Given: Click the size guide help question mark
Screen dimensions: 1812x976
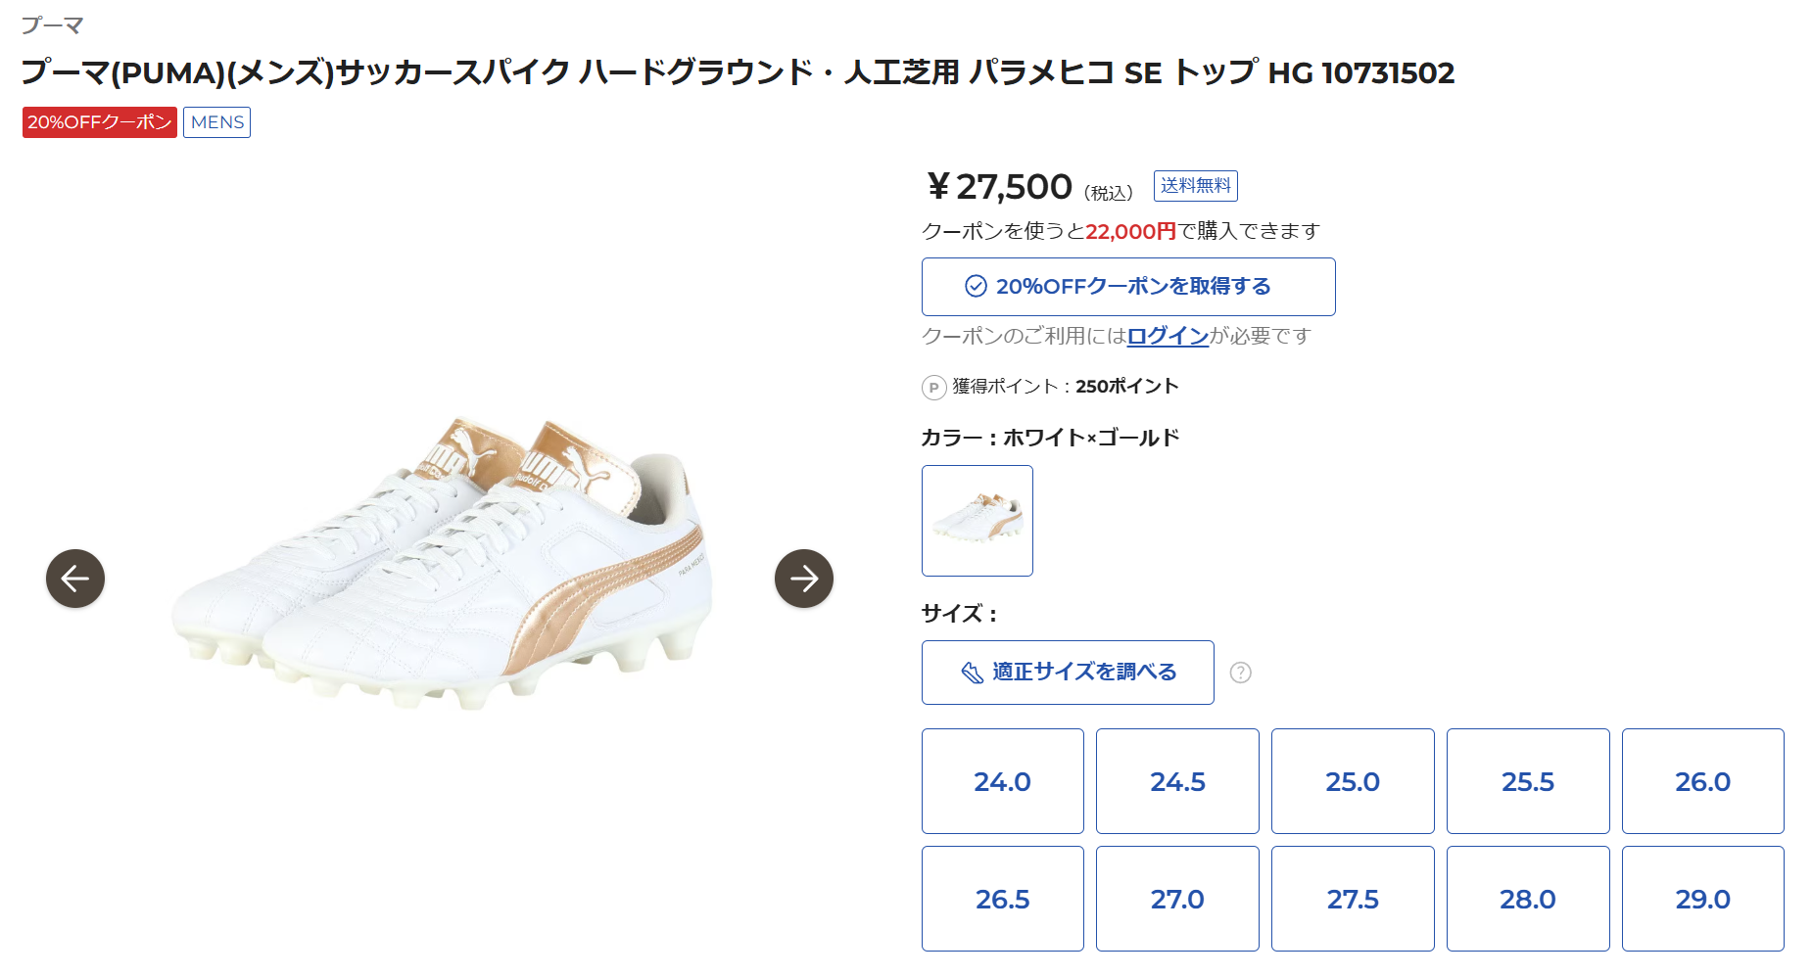Looking at the screenshot, I should [1240, 673].
